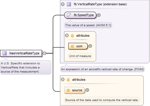This screenshot has width=150, height=106.
Task: Collapse the attributes group containing uom
Action: (x=67, y=36)
